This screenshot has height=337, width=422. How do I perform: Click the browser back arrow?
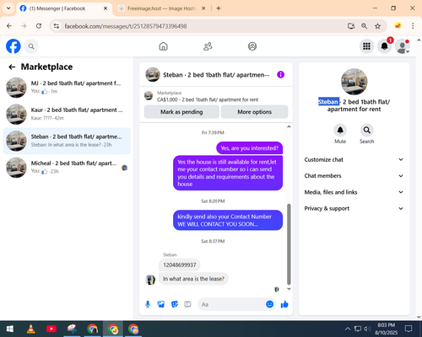(9, 26)
